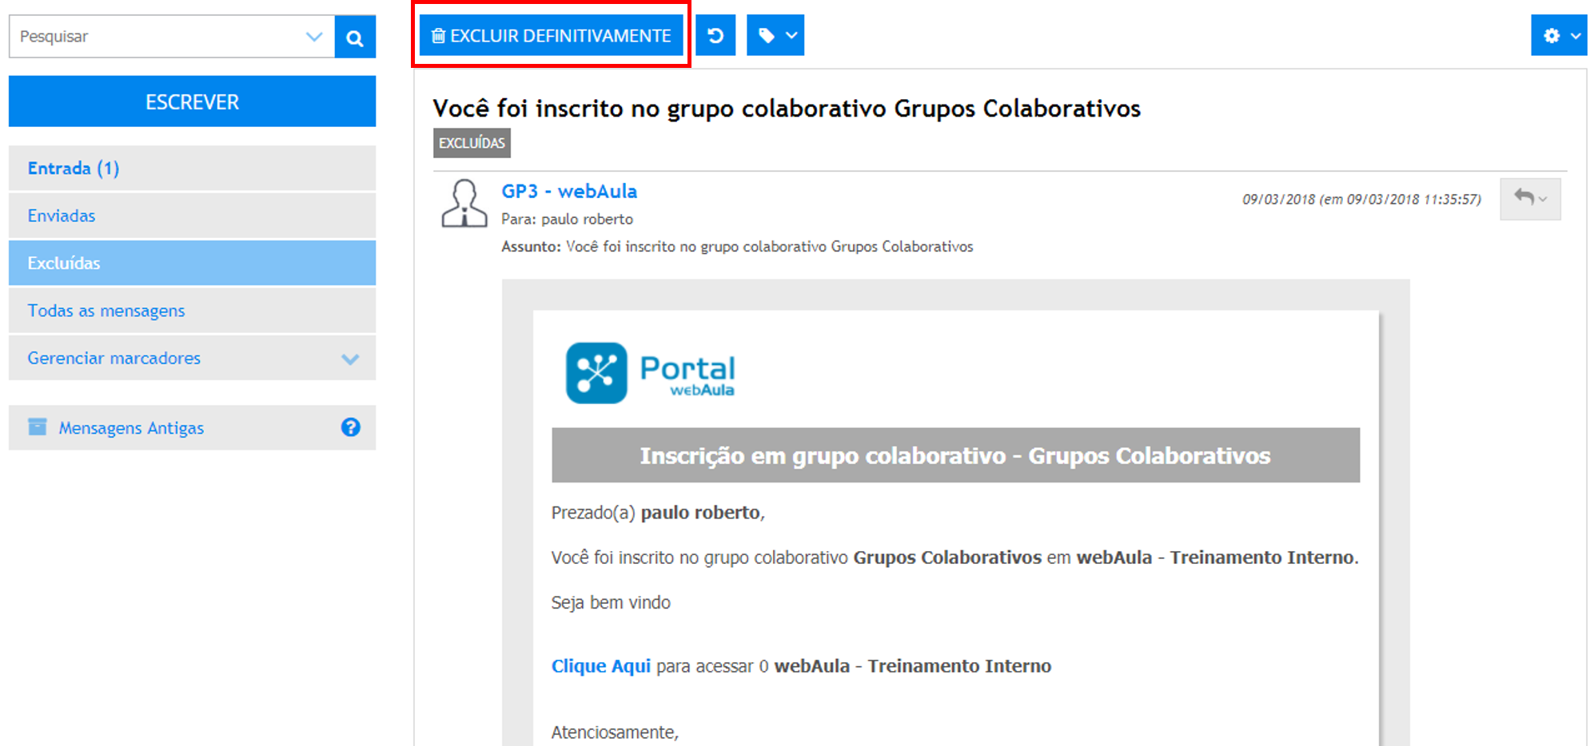Expand the Gerenciar marcadores chevron
The height and width of the screenshot is (746, 1590).
[x=350, y=359]
